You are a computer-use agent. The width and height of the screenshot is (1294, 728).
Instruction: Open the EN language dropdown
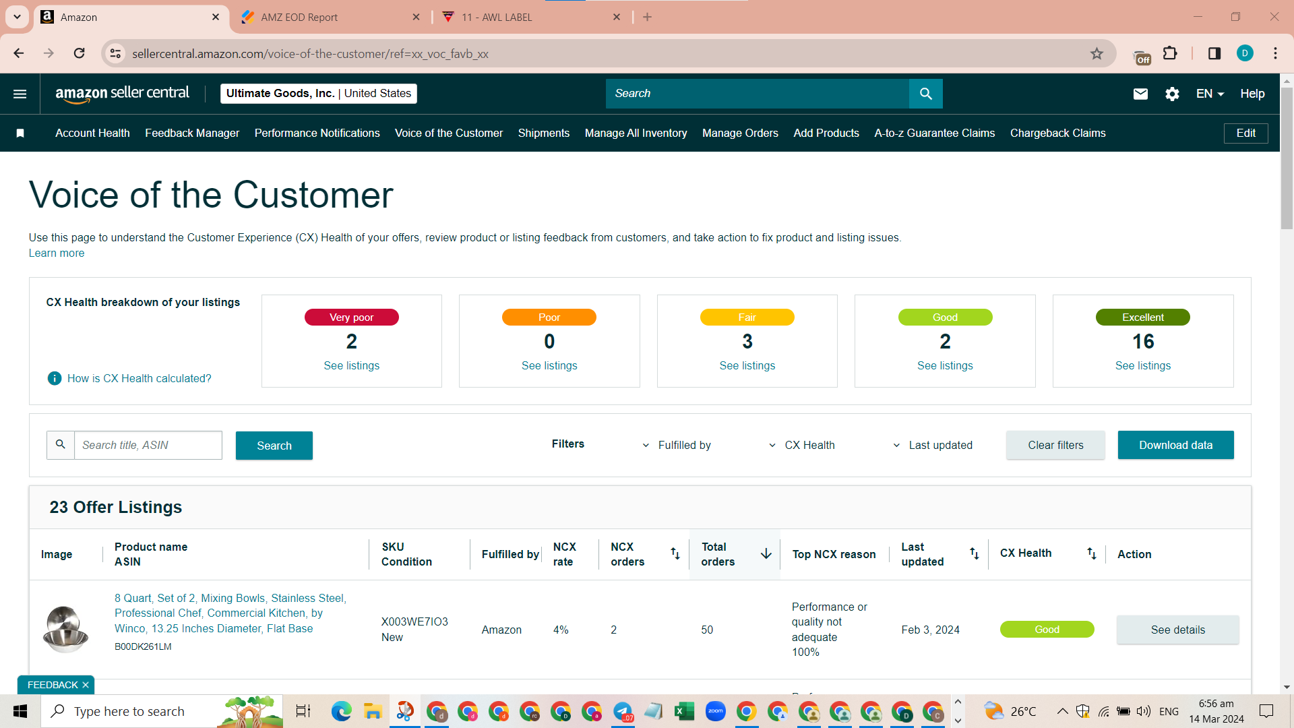[1210, 94]
